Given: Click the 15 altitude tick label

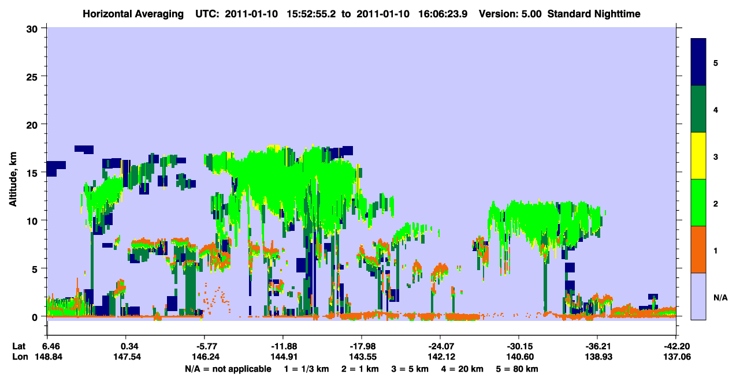Looking at the screenshot, I should (x=34, y=172).
